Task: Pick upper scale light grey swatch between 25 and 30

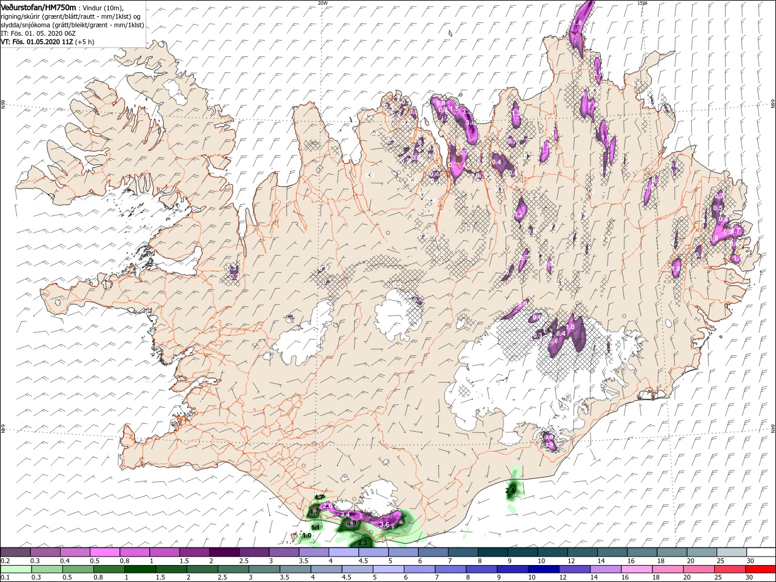Action: (731, 552)
